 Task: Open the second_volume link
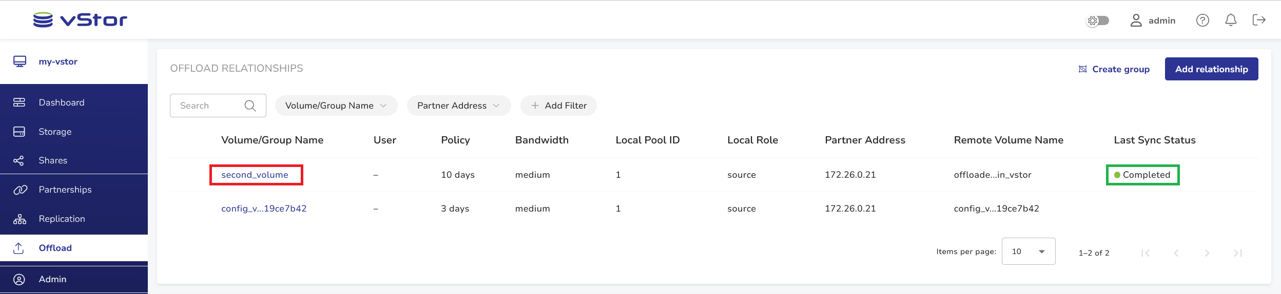coord(255,175)
